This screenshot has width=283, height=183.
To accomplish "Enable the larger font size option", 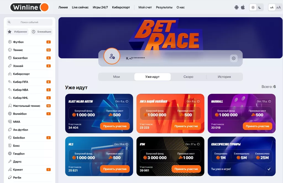I will [279, 7].
